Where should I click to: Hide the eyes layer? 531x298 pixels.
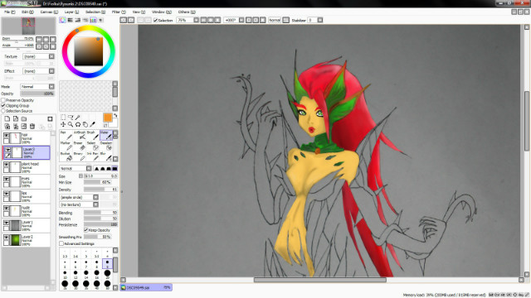[7, 179]
